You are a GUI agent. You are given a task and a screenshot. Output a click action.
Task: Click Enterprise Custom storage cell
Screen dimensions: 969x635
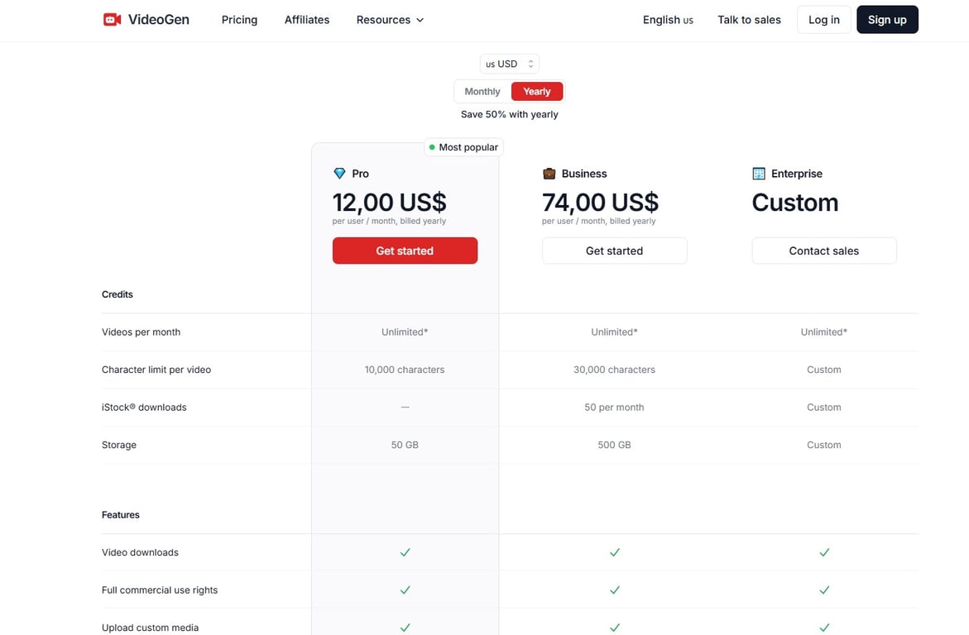point(823,445)
